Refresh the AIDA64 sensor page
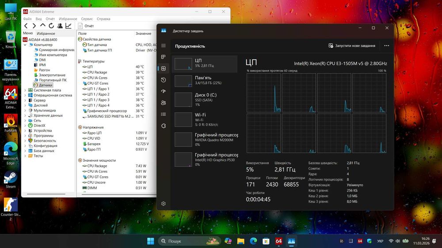 pyautogui.click(x=51, y=26)
